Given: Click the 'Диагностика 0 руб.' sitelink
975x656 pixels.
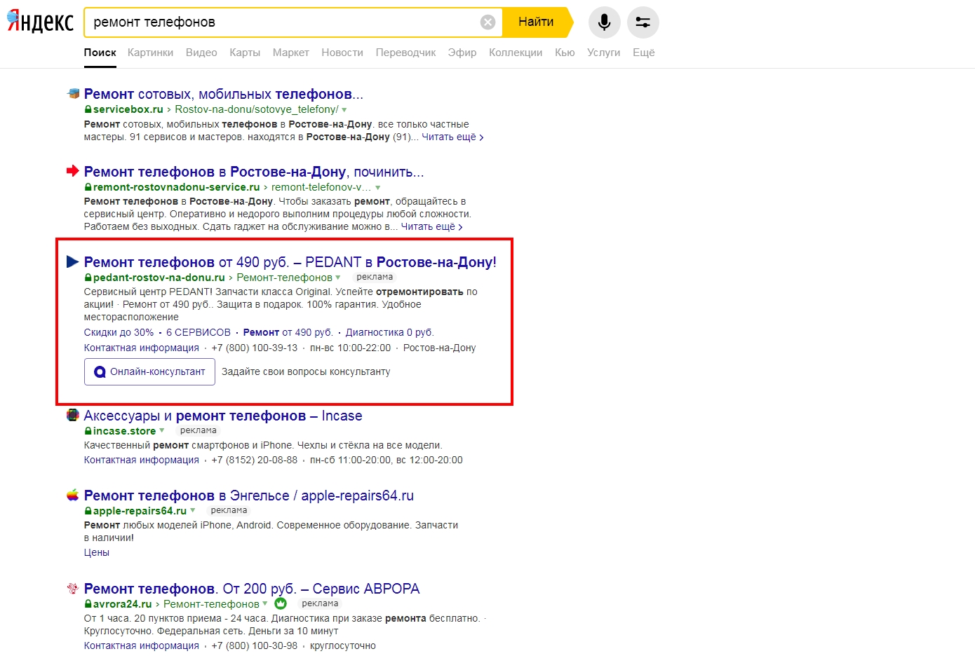Looking at the screenshot, I should pos(390,332).
